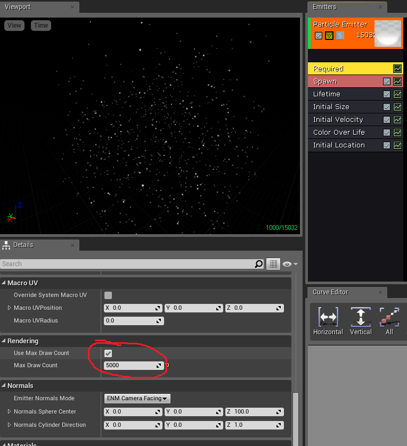Expand the Macro UVPosition property

coord(9,308)
